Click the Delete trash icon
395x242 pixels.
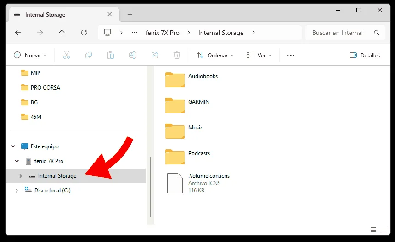tap(177, 56)
